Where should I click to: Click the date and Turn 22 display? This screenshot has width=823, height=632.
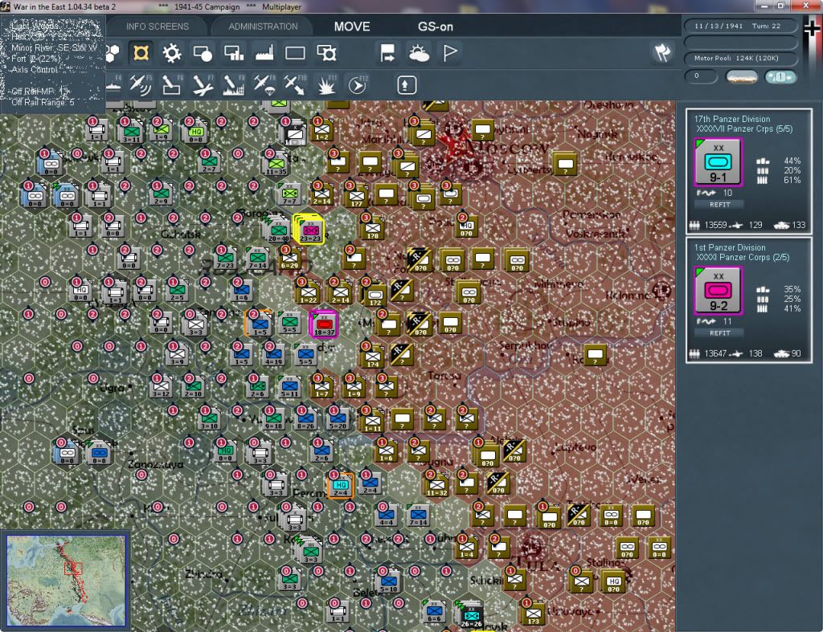[740, 26]
